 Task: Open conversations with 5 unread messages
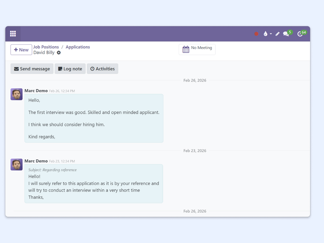pyautogui.click(x=287, y=34)
